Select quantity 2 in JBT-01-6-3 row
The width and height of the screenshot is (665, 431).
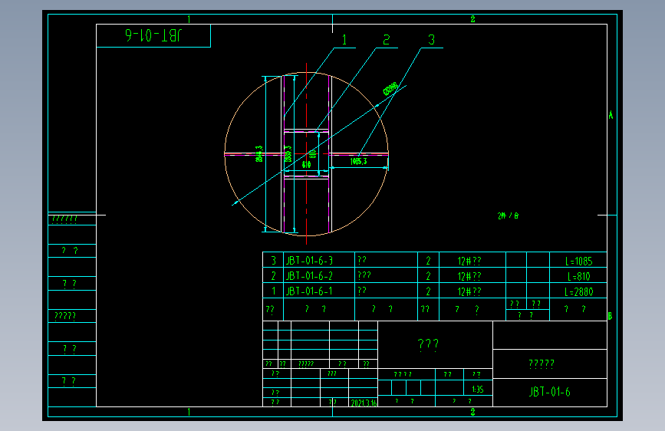[x=428, y=261]
